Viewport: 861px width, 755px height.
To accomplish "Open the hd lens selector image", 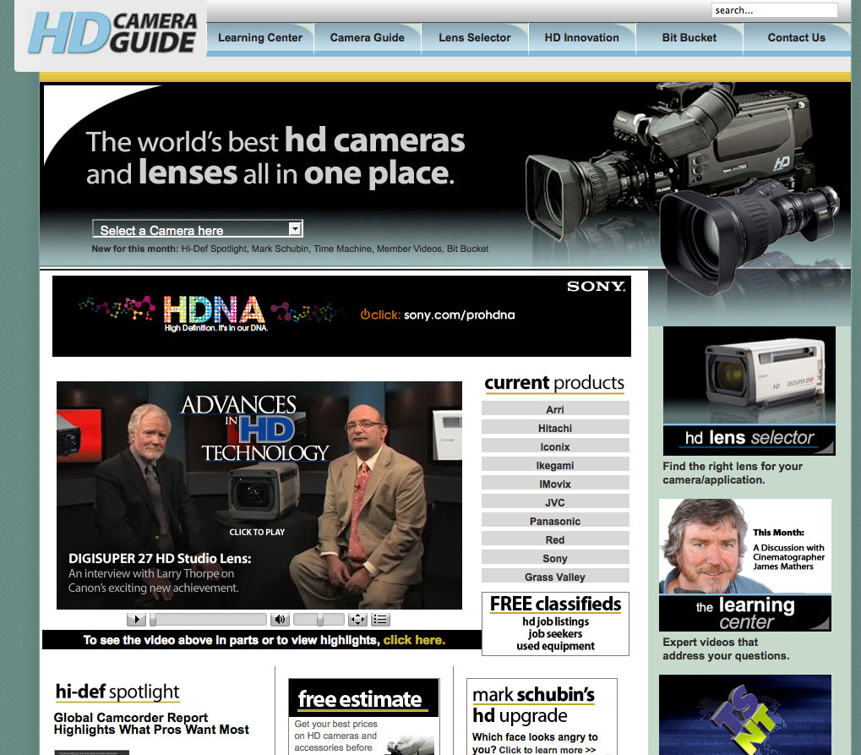I will click(749, 391).
